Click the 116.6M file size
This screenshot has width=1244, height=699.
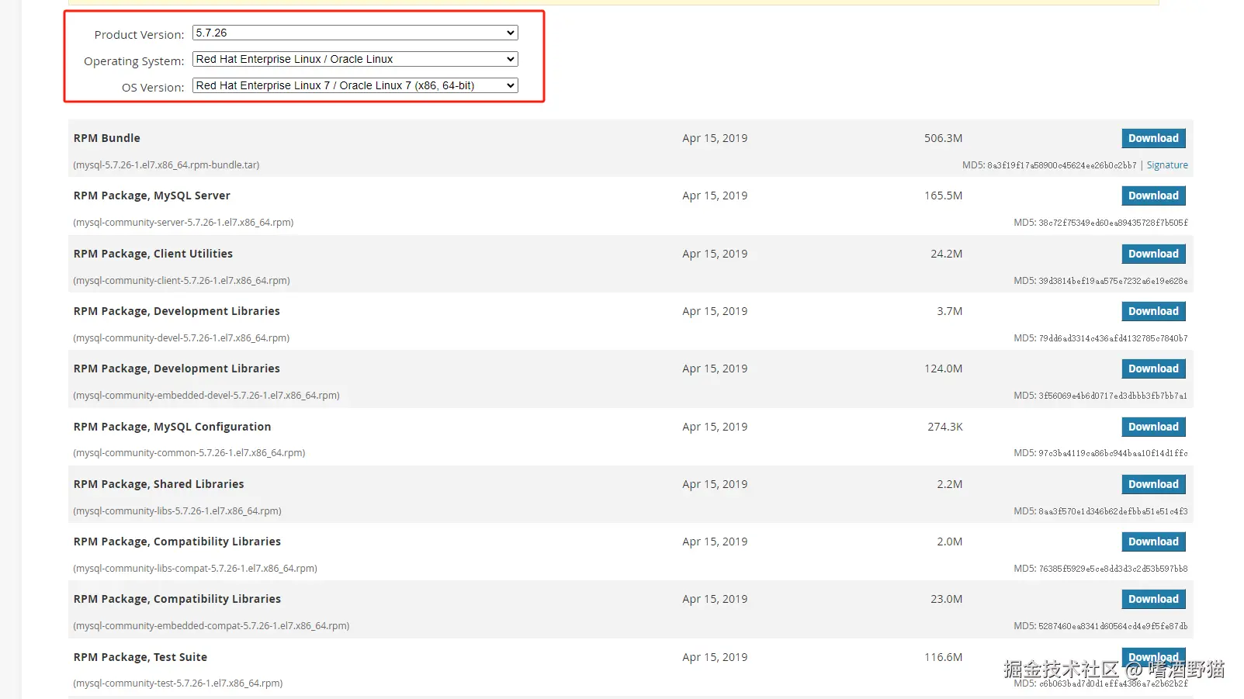coord(943,657)
